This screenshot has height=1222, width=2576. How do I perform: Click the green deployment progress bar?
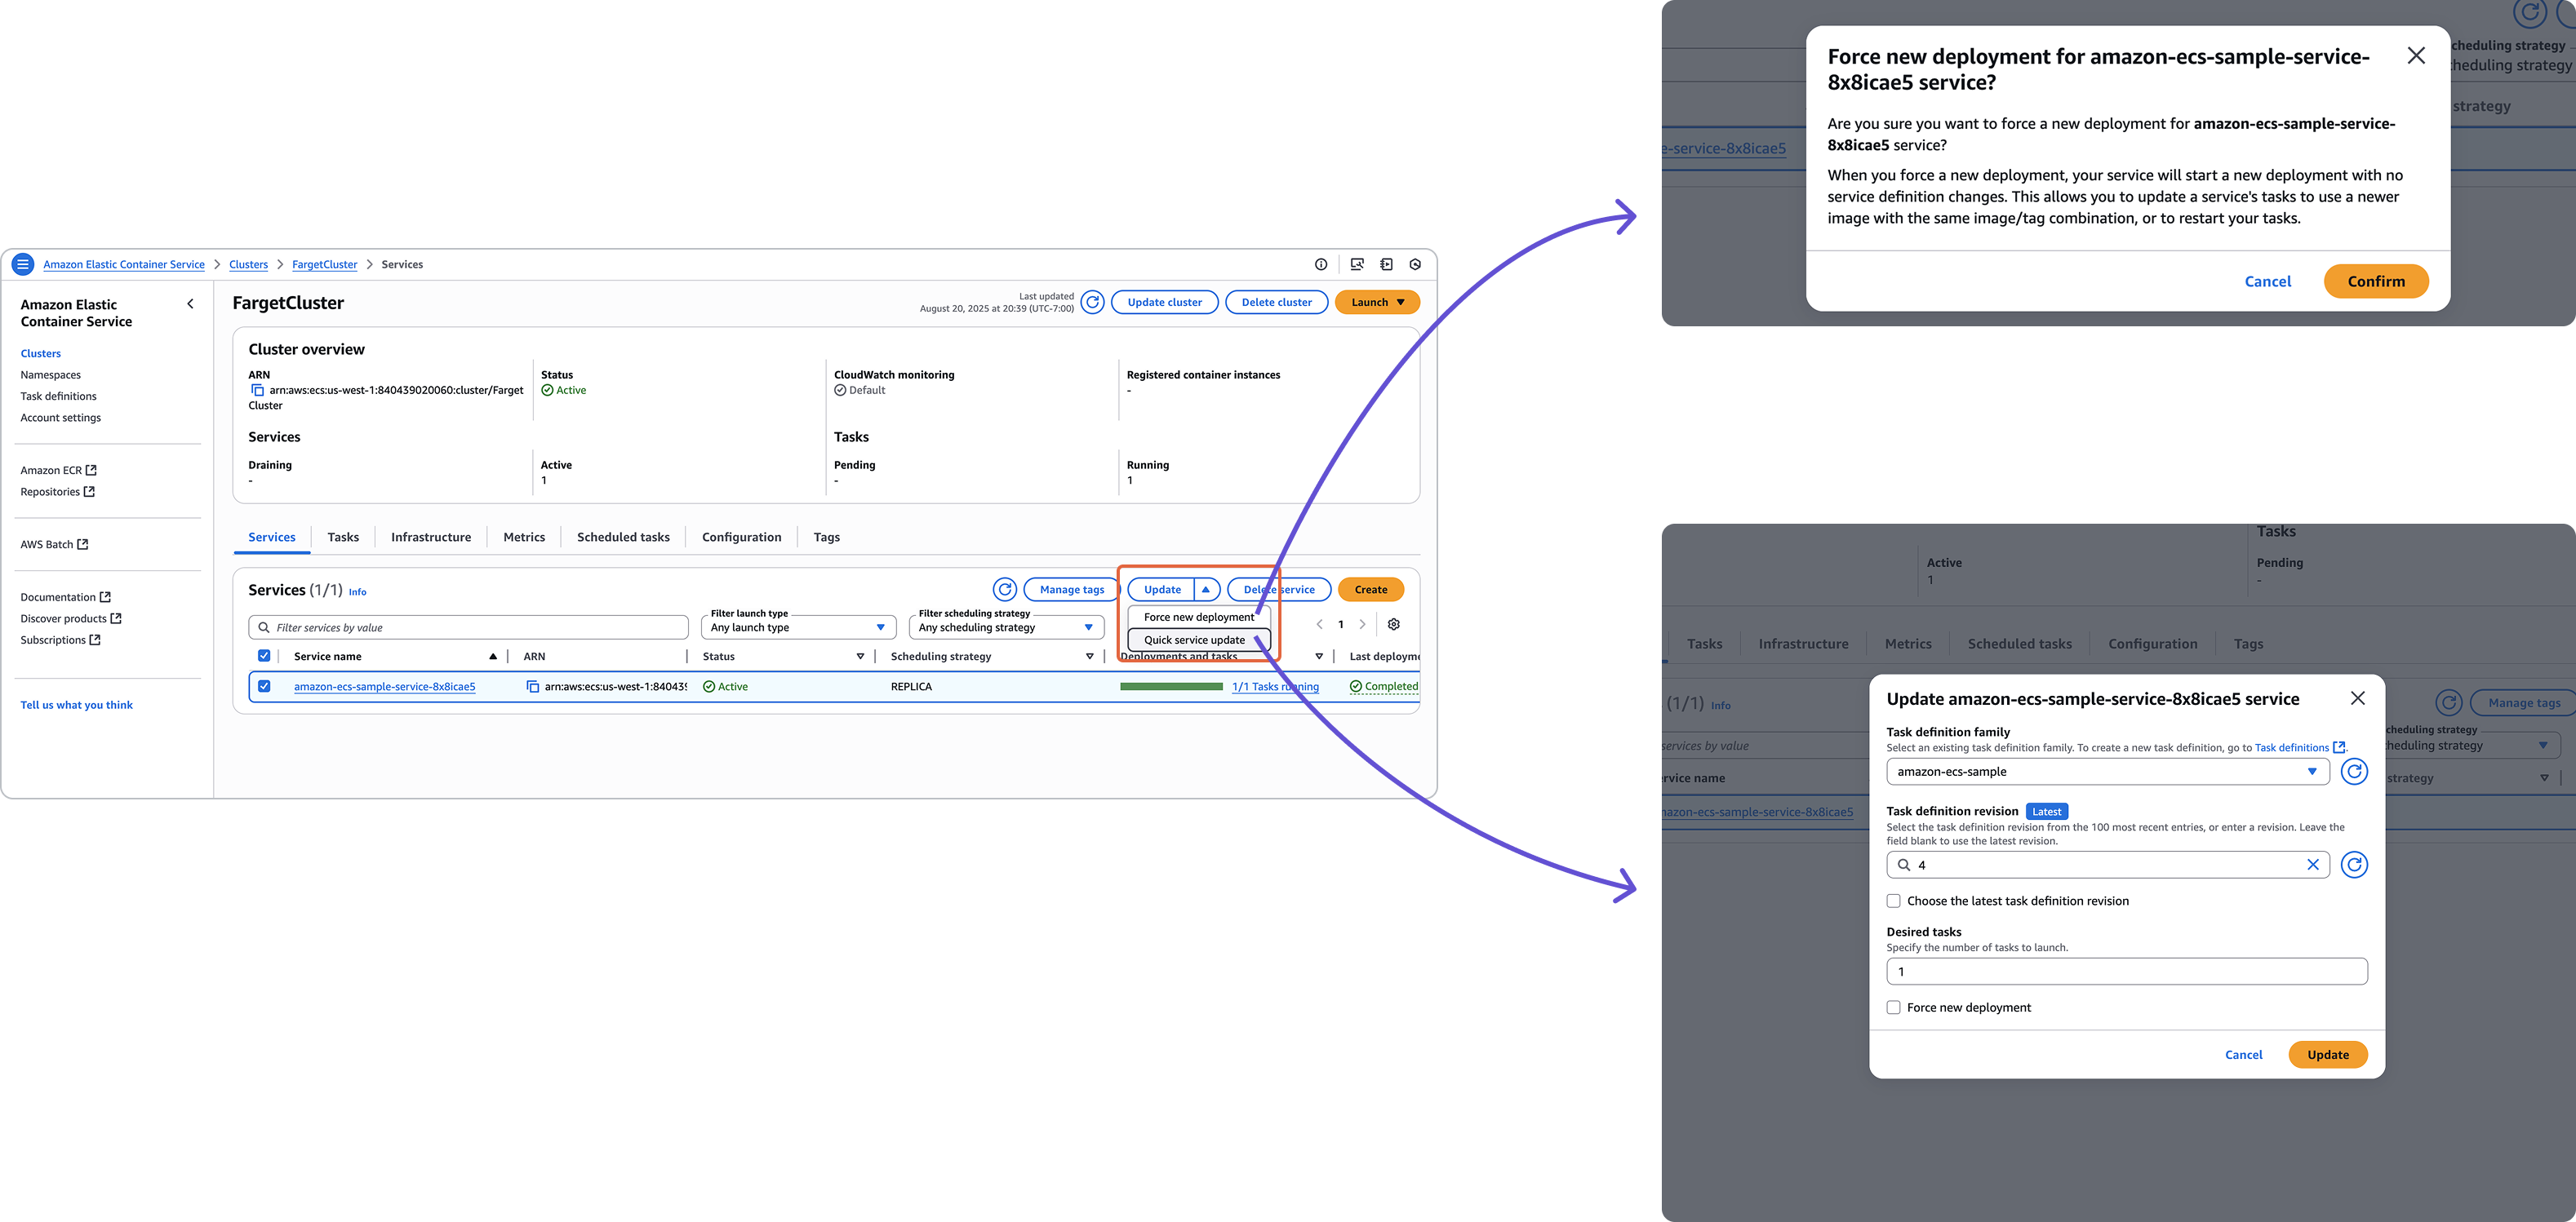tap(1171, 686)
